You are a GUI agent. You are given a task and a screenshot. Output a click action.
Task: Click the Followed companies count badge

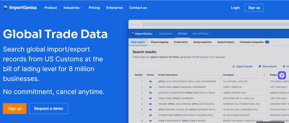[x=267, y=42]
